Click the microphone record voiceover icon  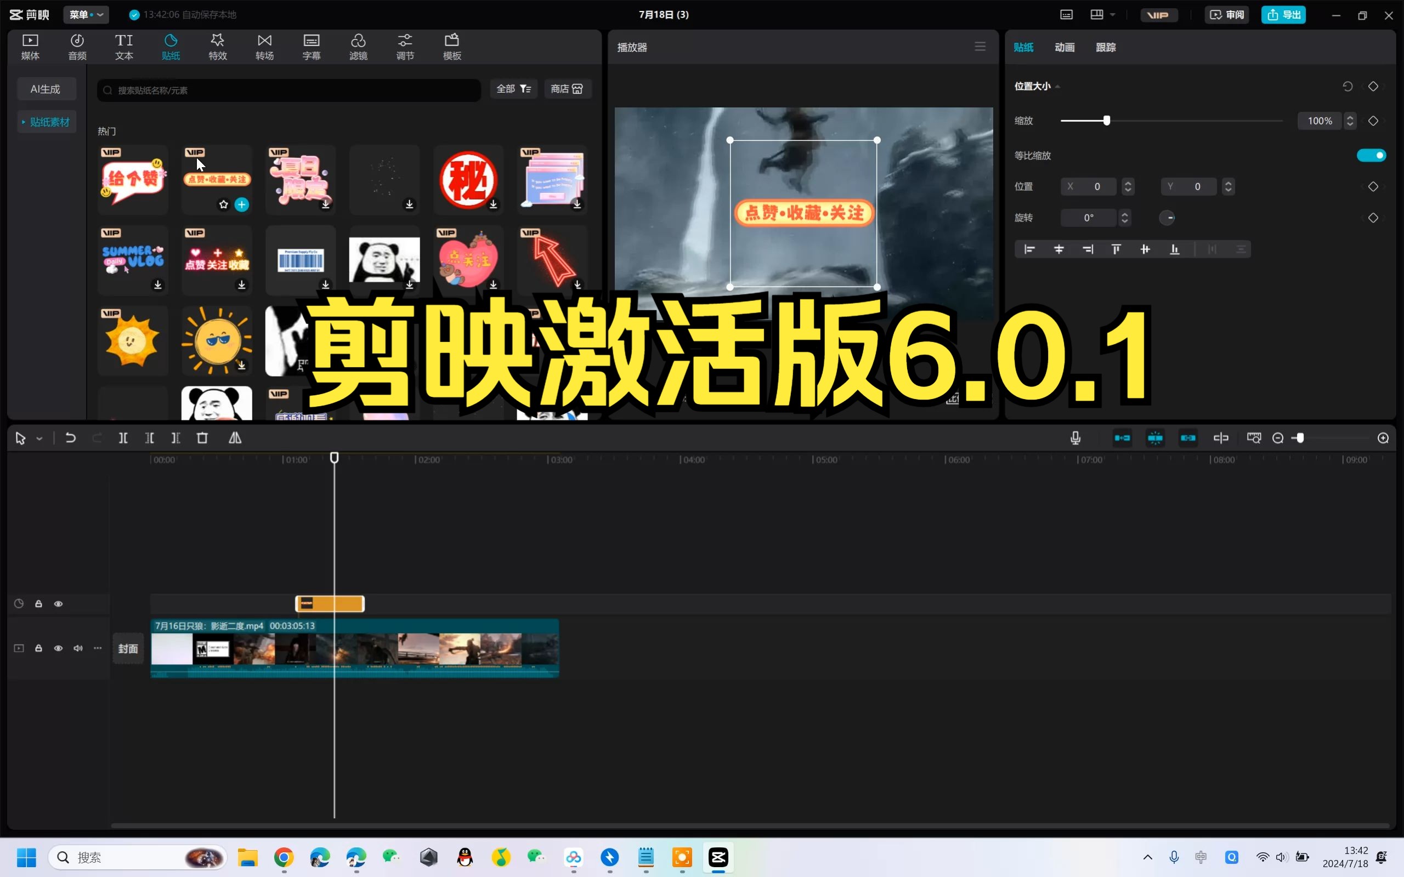click(1075, 438)
